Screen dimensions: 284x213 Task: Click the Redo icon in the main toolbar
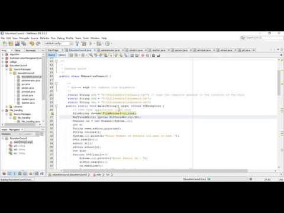tap(38, 44)
